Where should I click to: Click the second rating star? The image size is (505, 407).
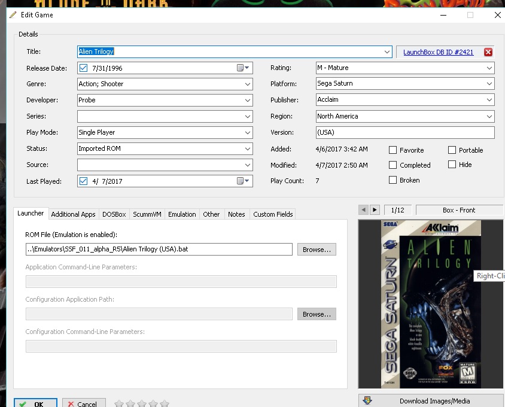(130, 403)
